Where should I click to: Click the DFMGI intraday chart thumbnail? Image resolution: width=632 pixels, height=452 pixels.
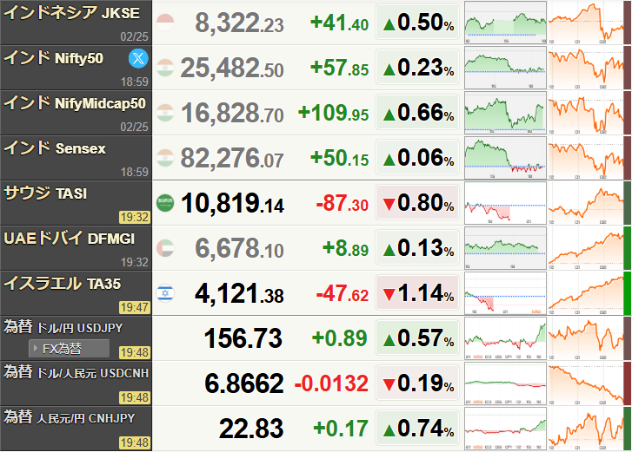point(505,248)
